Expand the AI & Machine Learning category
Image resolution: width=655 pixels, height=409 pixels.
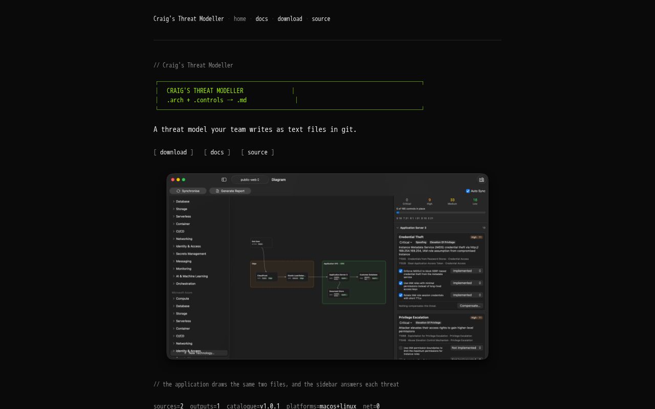click(173, 276)
